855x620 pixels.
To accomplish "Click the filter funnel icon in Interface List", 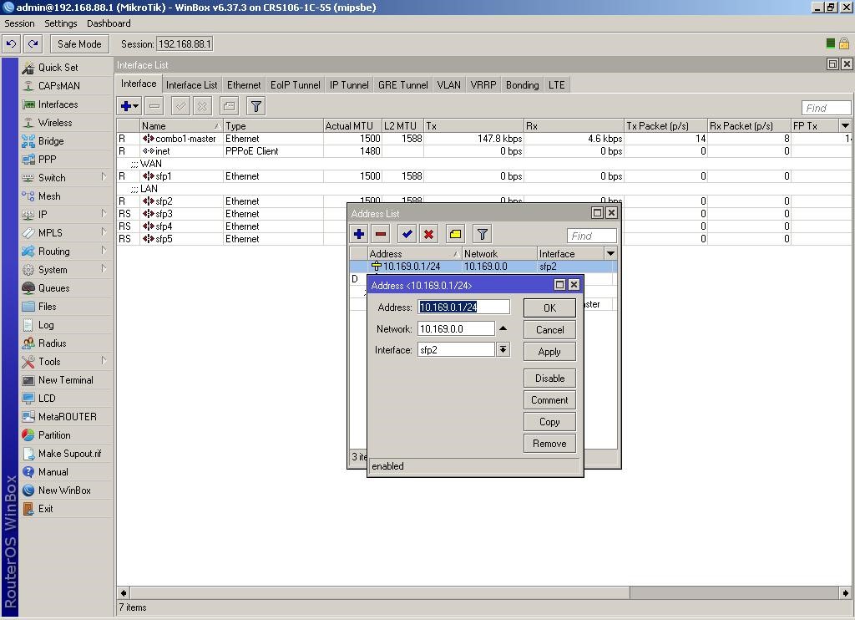I will click(x=256, y=106).
